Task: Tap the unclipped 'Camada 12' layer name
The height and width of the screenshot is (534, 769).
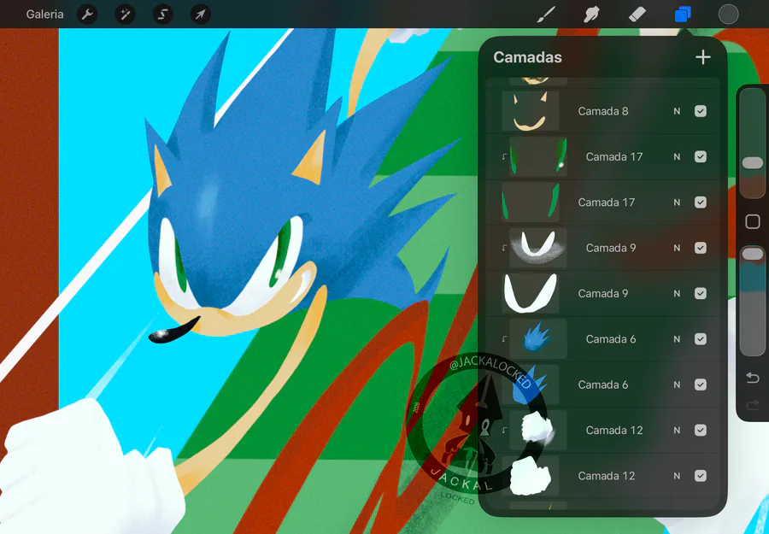Action: coord(606,476)
